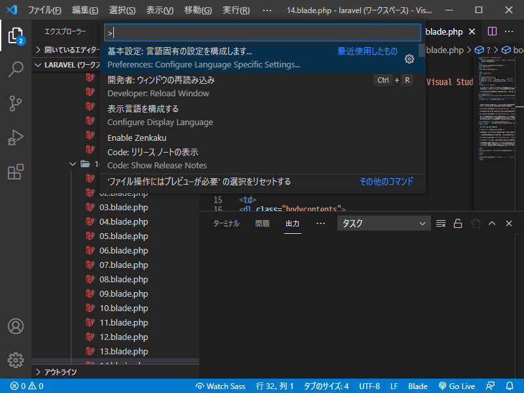This screenshot has height=393, width=524.
Task: Open 04.blade.php in explorer
Action: click(x=124, y=221)
